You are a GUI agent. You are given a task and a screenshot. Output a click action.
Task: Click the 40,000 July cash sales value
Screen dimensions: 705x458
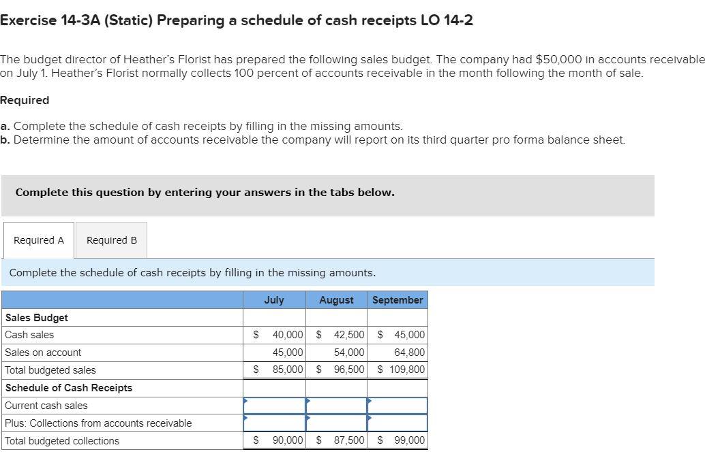pos(288,335)
